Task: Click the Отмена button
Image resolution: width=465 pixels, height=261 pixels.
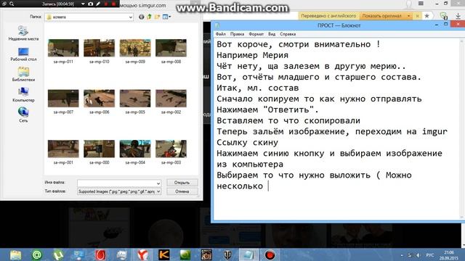Action: point(182,191)
